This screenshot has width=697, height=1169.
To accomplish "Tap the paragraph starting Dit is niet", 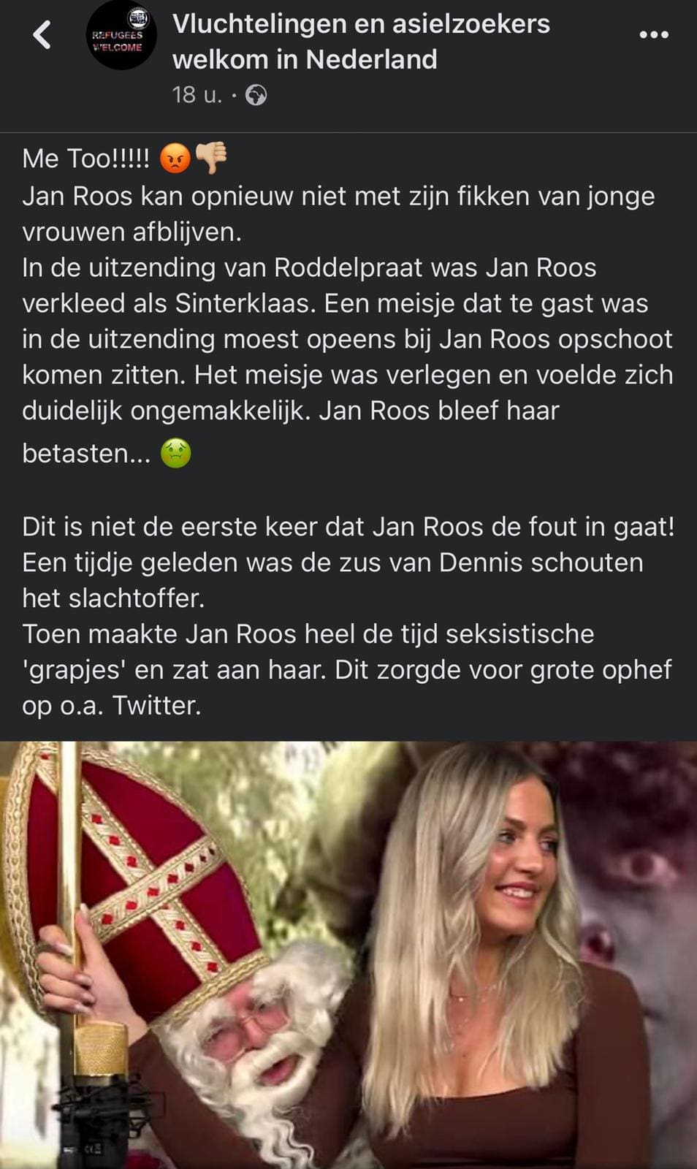I will [x=348, y=615].
